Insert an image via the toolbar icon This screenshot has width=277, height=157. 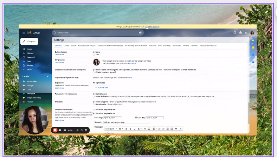click(149, 129)
